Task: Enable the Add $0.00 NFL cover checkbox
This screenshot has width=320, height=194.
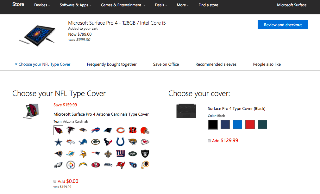Action: coord(55,181)
